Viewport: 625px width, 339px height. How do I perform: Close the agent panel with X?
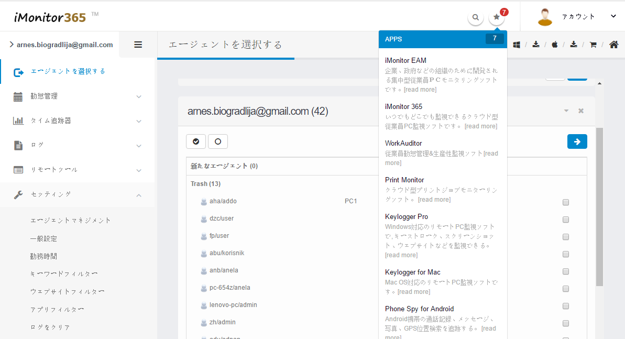point(581,111)
